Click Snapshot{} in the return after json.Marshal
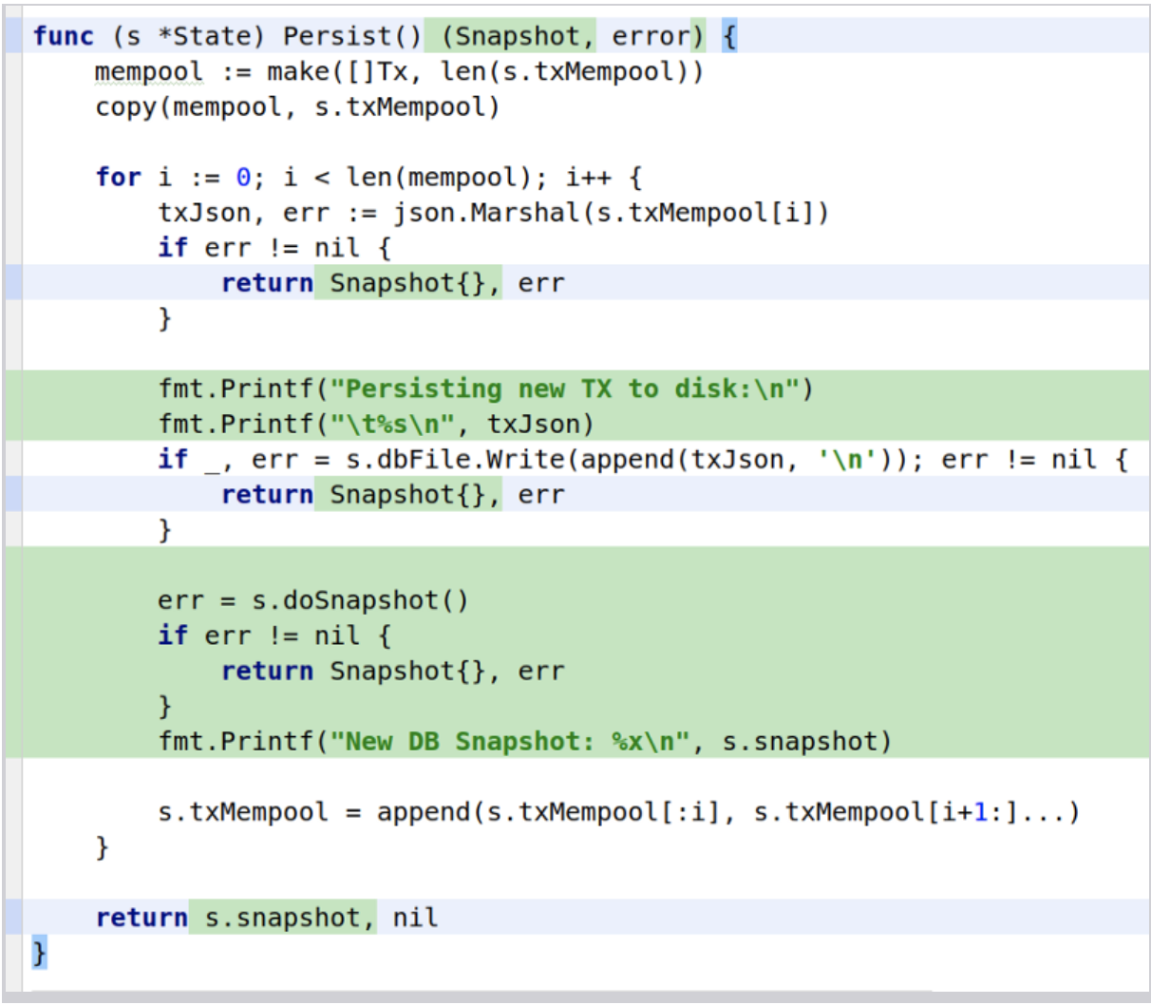 (x=407, y=283)
